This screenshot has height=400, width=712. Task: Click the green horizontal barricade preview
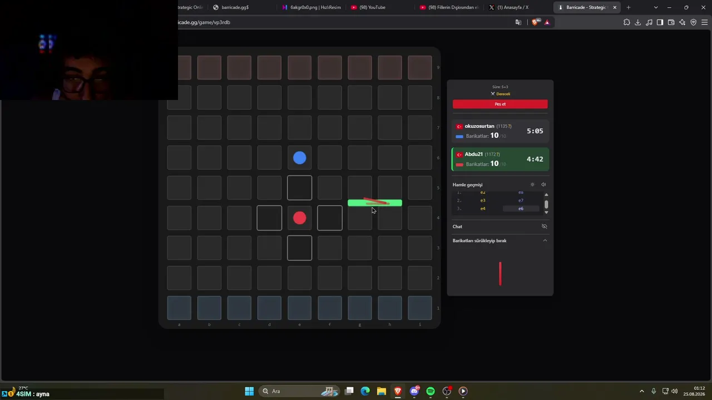(375, 203)
